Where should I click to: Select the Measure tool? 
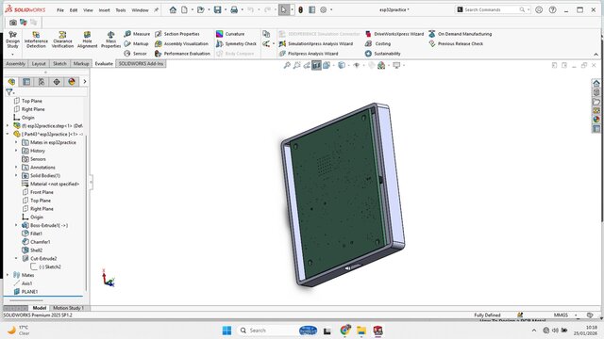(137, 34)
